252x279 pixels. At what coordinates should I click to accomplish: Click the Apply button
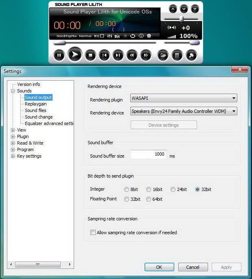click(226, 267)
